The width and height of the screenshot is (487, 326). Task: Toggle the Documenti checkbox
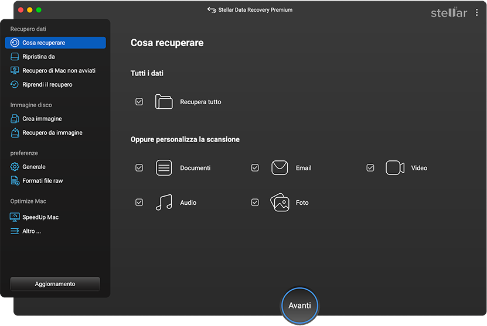pos(139,168)
